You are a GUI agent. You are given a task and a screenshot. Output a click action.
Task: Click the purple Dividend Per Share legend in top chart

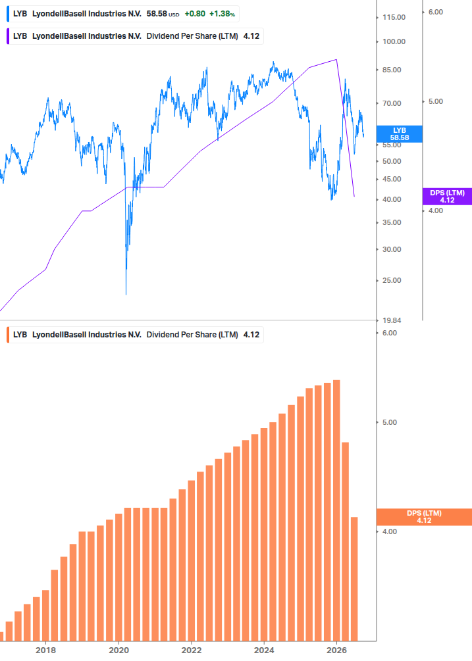pos(135,36)
